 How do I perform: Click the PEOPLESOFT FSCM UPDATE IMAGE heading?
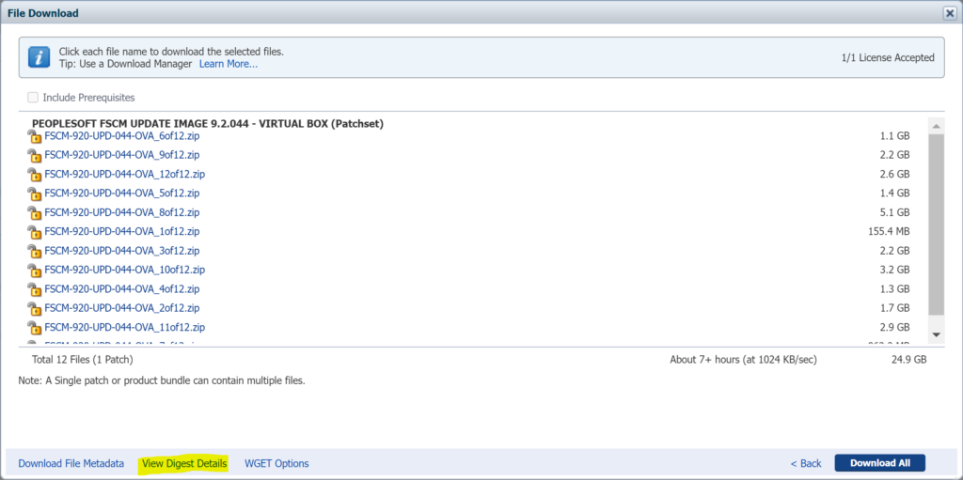208,124
